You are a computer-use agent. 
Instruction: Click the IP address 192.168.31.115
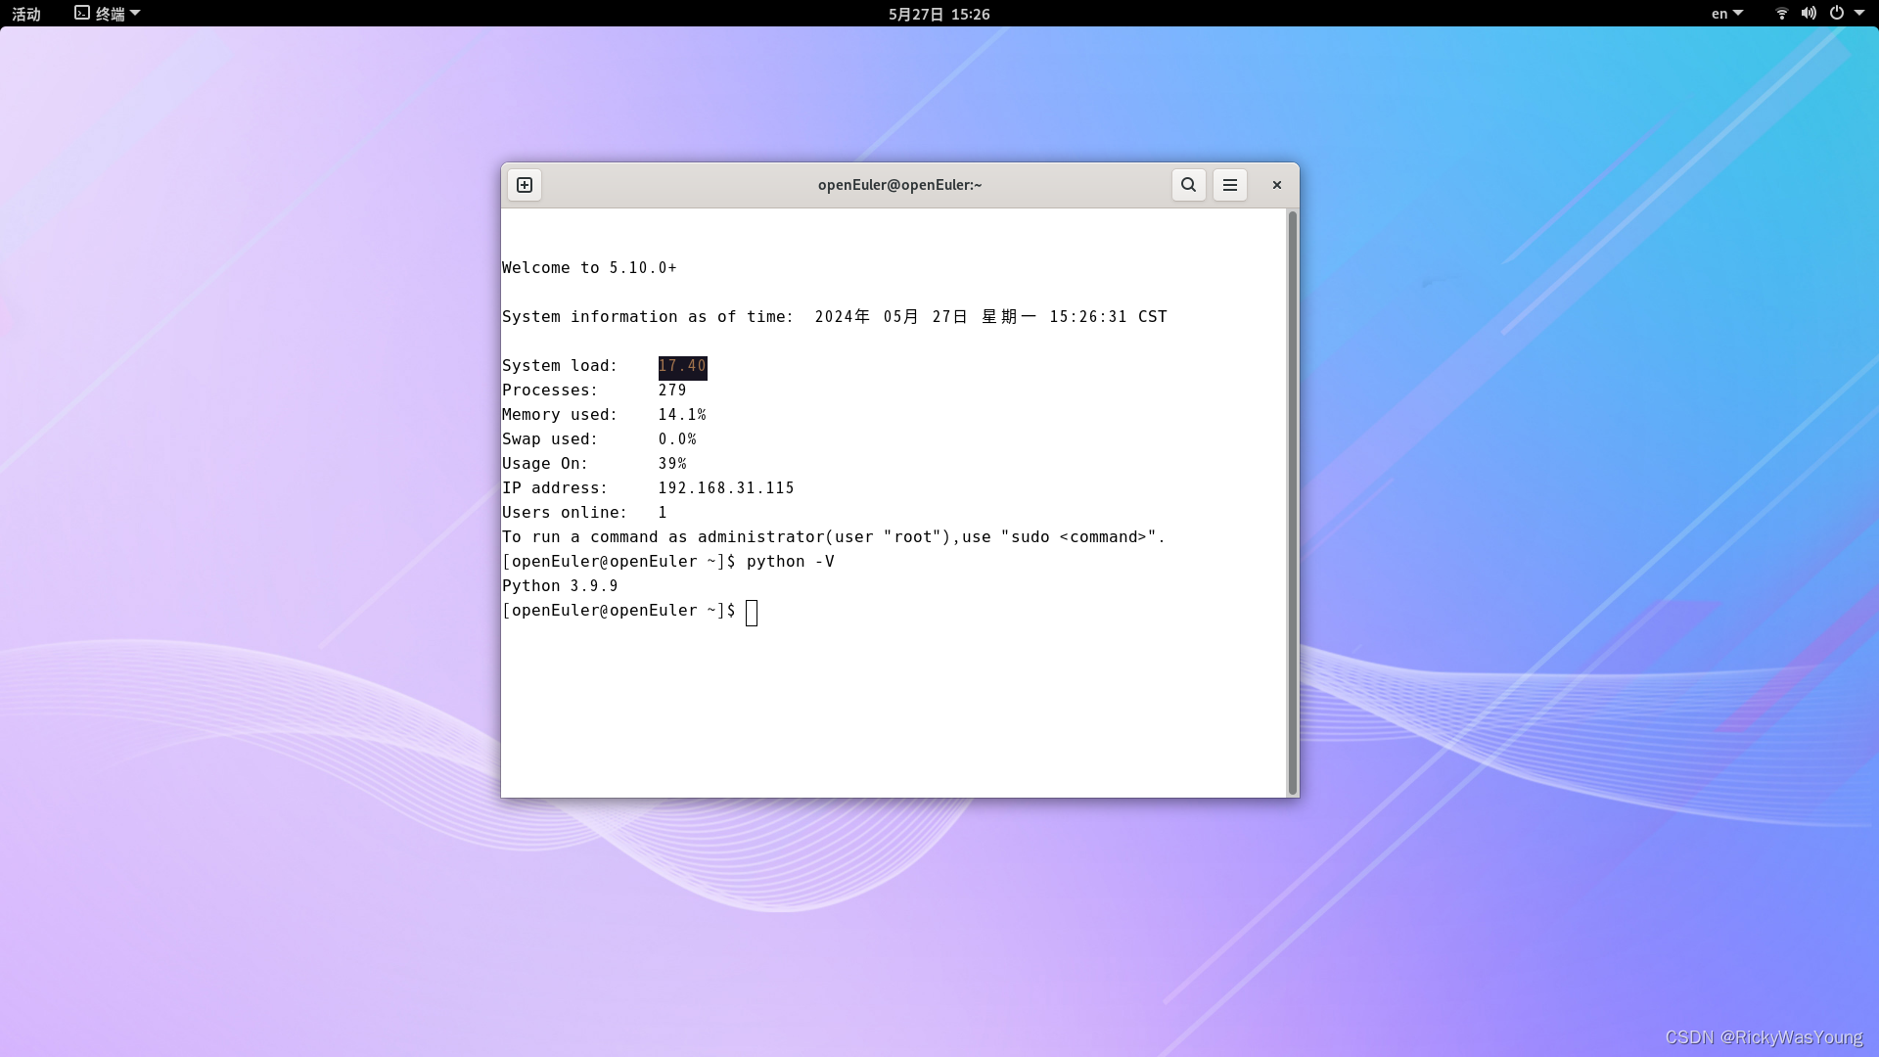(726, 488)
